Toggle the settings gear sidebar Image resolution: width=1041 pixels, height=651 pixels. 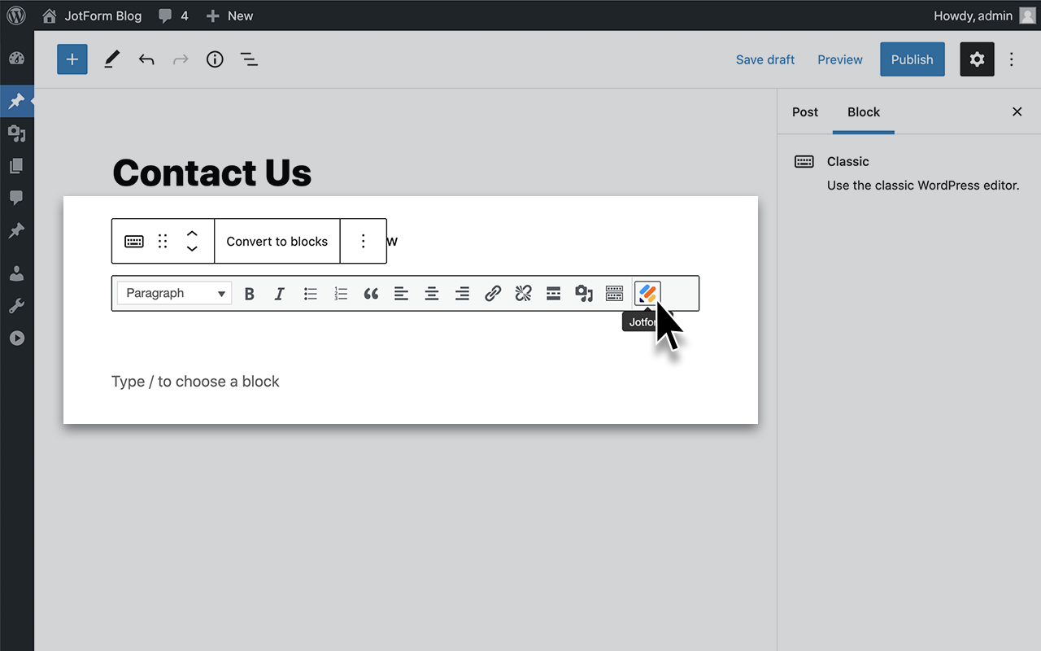(978, 59)
